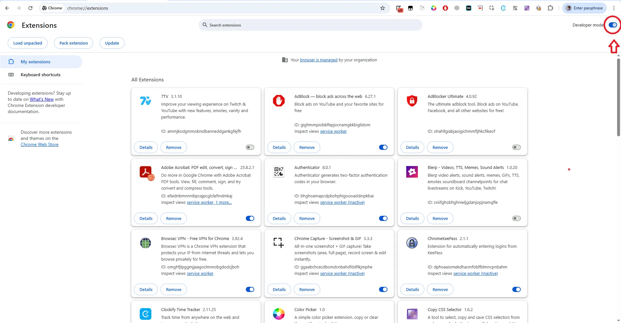
Task: Enable the Blerp extension toggle
Action: click(516, 218)
